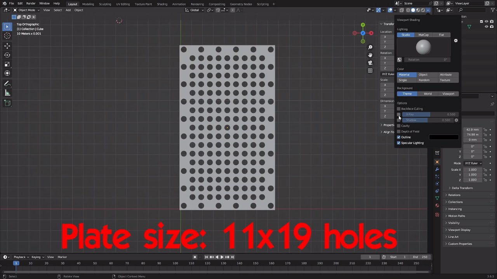Viewport: 497px width, 279px height.
Task: Uncheck the Outline checkbox
Action: (399, 137)
